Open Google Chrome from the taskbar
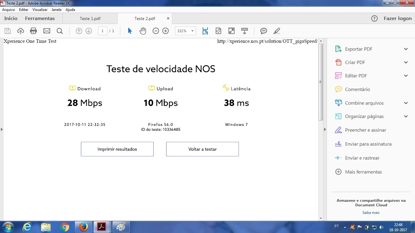Viewport: 415px width, 233px height. 64,227
